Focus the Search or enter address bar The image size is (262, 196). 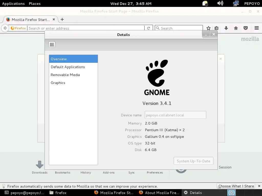86,28
